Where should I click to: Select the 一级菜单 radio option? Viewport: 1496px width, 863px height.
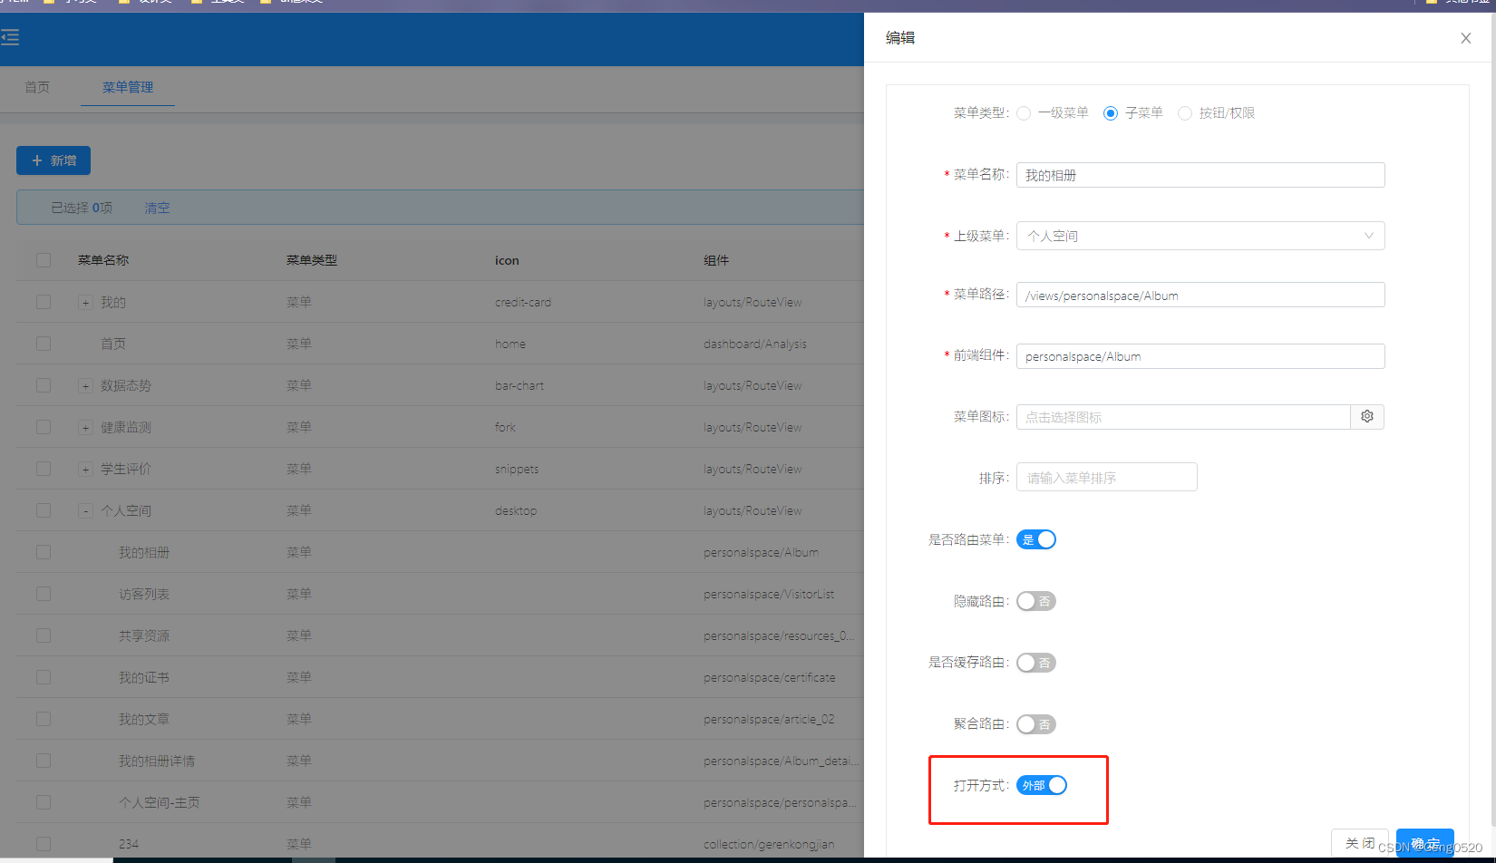[1024, 113]
